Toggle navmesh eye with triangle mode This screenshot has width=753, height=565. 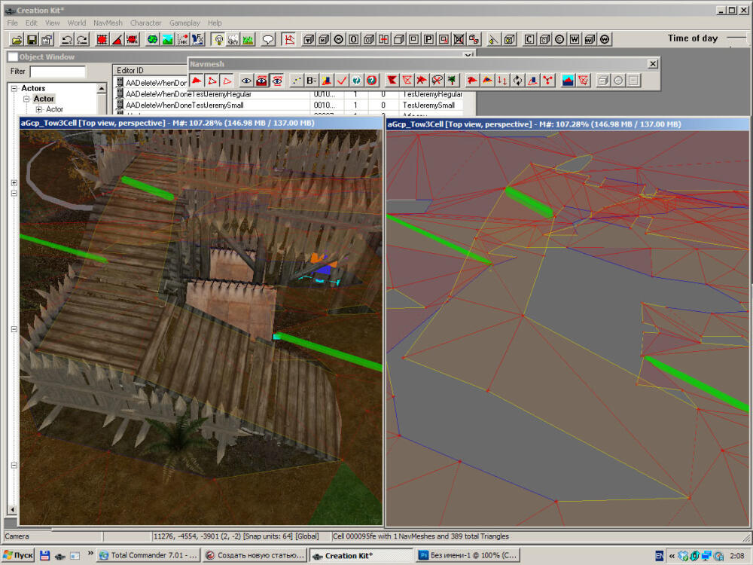tap(277, 81)
